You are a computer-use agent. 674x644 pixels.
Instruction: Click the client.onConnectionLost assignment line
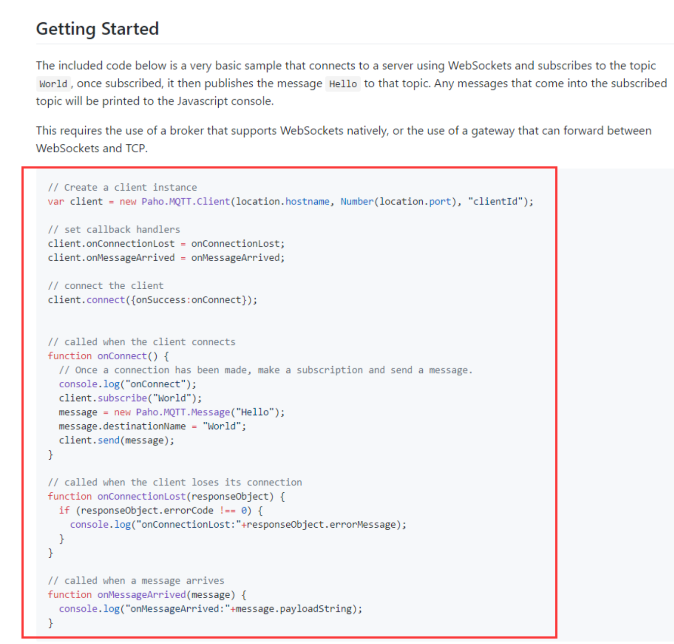[166, 243]
